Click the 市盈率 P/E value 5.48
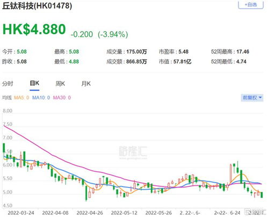The height and width of the screenshot is (217, 268). (x=184, y=52)
